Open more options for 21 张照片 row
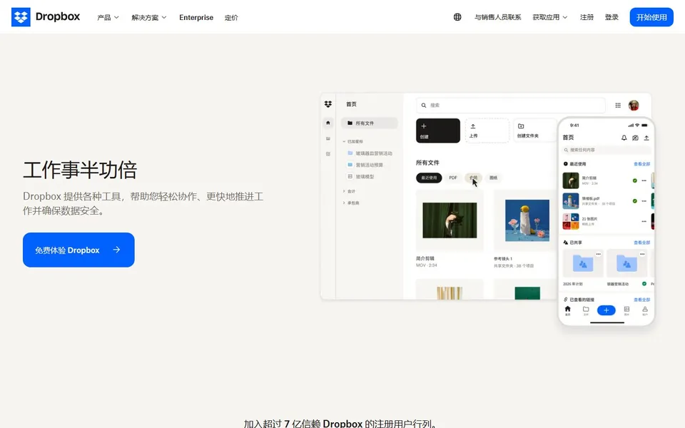The height and width of the screenshot is (428, 685). point(644,221)
